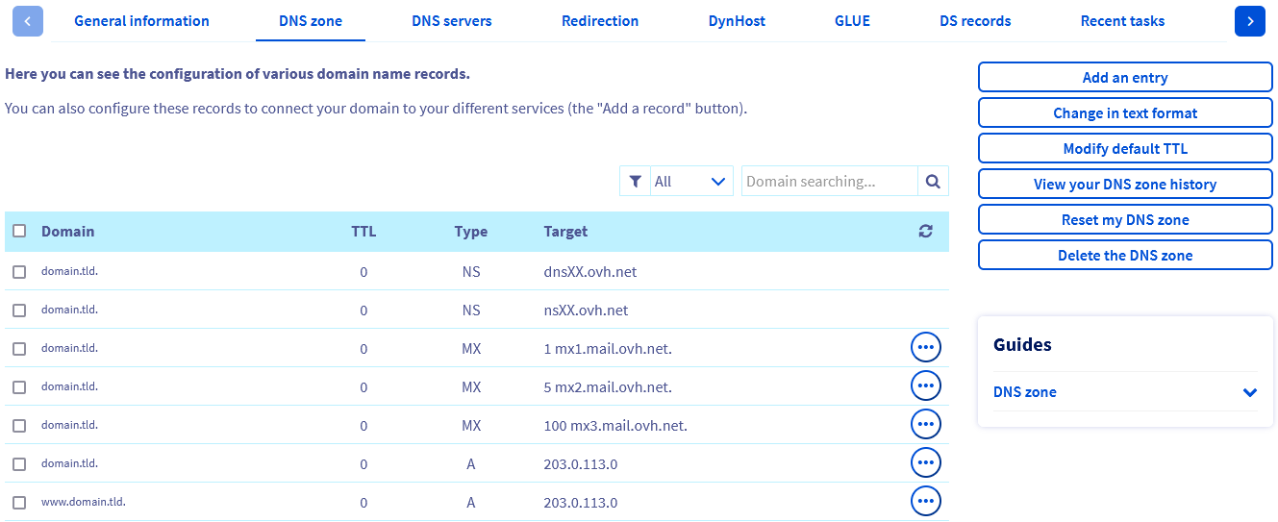Click the Target column header

tap(565, 232)
